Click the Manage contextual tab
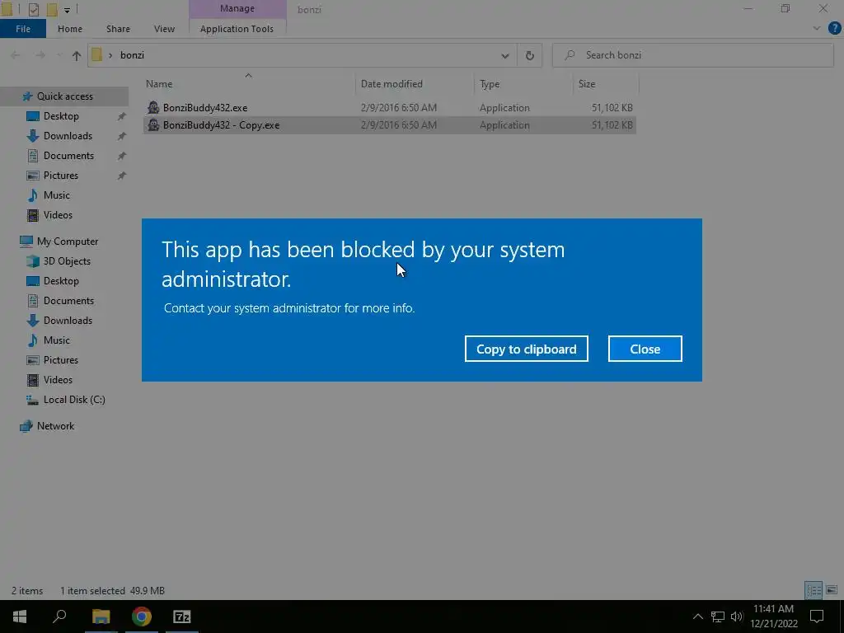This screenshot has height=633, width=844. pos(237,8)
